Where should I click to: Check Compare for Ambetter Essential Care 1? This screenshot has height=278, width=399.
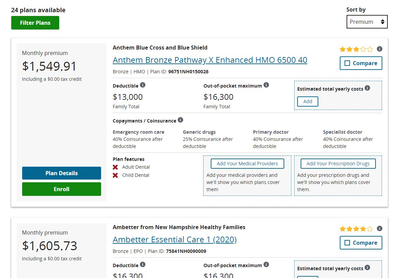(361, 243)
